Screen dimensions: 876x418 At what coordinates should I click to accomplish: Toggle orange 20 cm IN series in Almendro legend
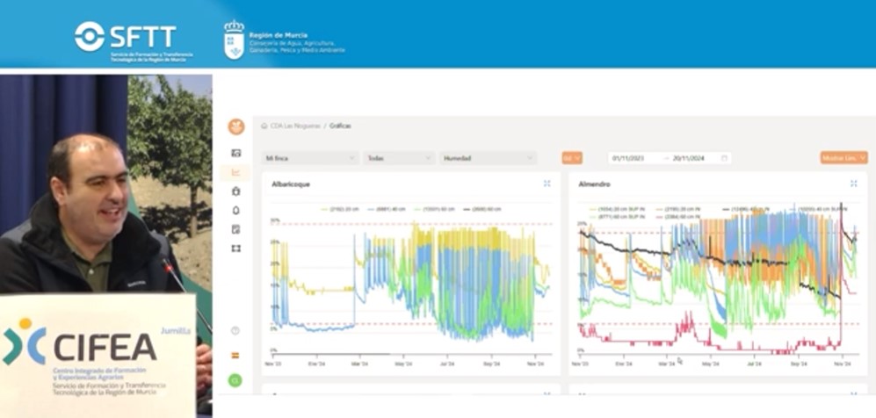pyautogui.click(x=680, y=209)
